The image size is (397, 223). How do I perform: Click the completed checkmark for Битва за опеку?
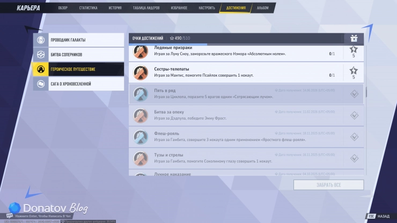coord(354,115)
